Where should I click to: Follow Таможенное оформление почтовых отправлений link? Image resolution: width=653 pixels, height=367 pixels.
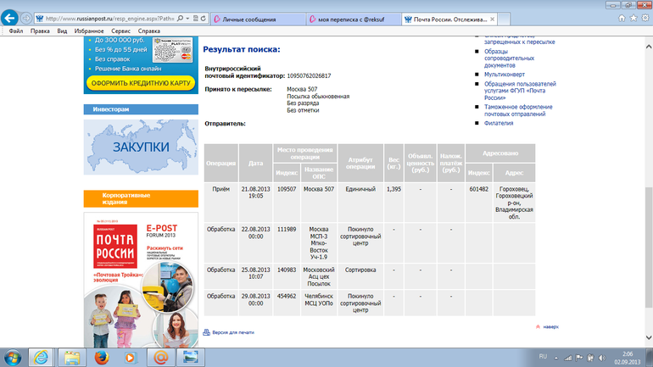518,110
